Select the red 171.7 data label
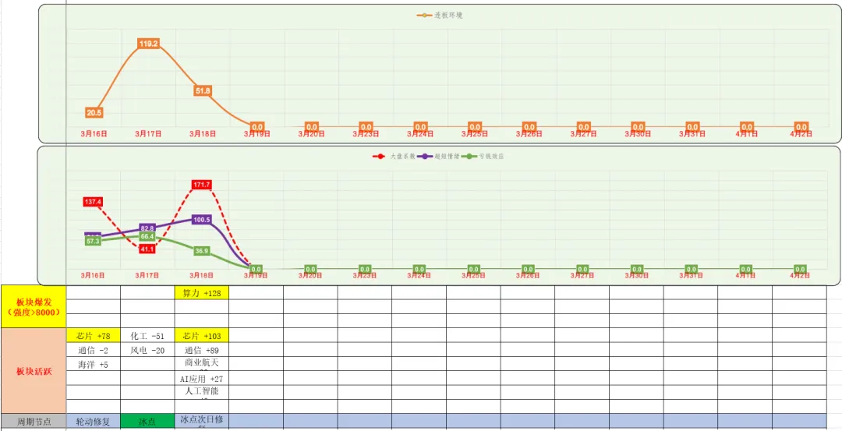842x431 pixels. pyautogui.click(x=202, y=185)
